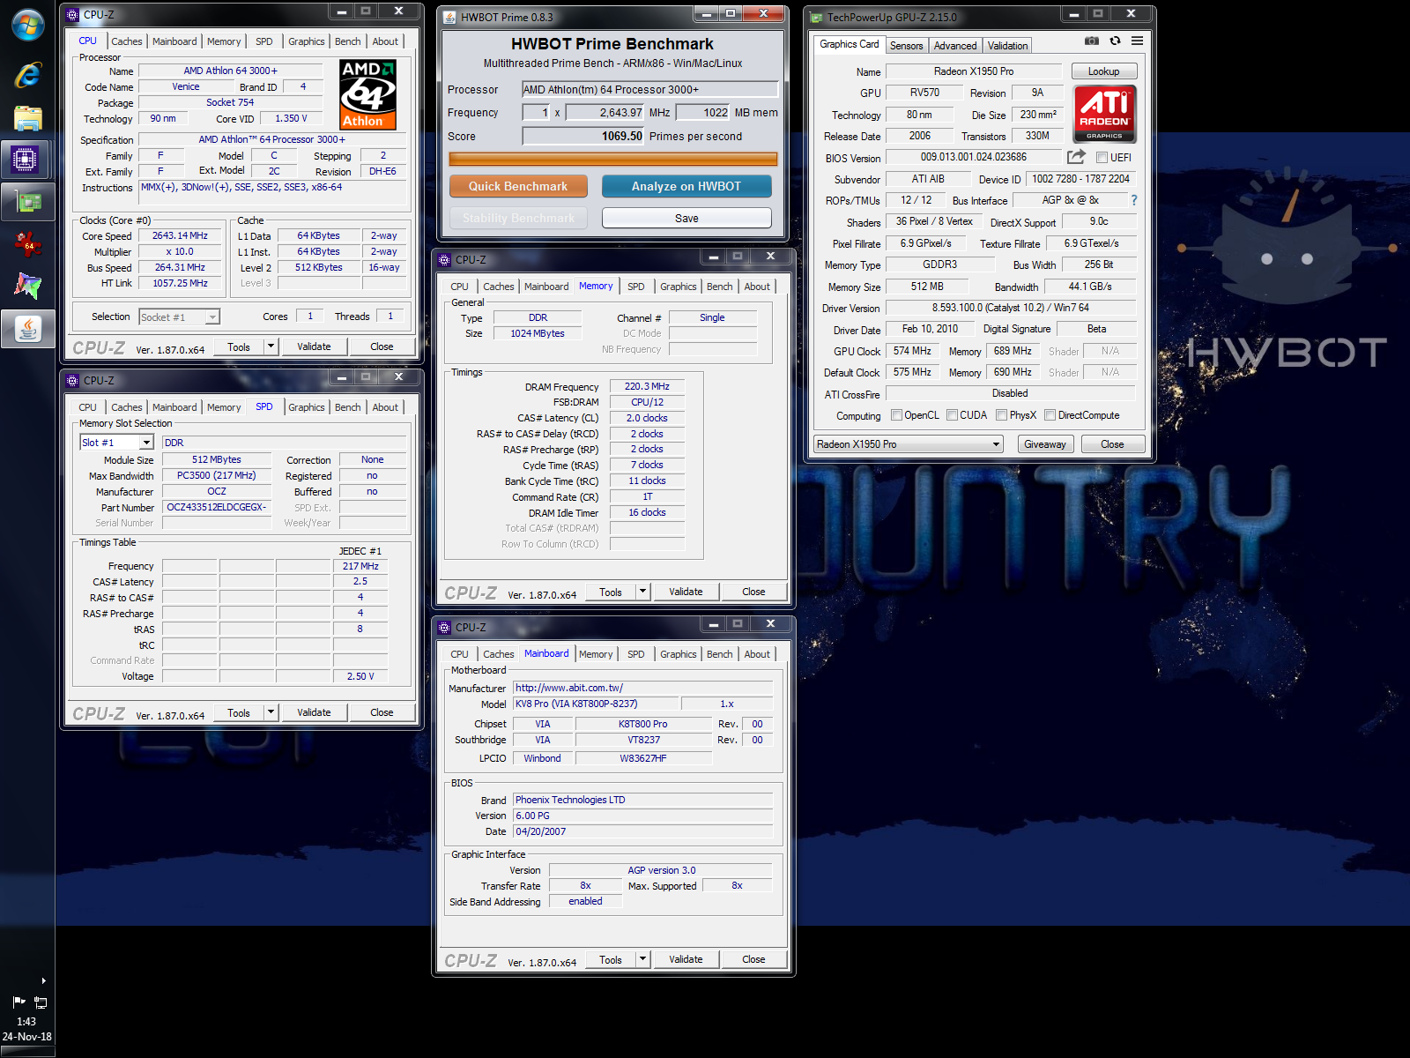Click the BIOS Version value 009.013.001.024.023686

pyautogui.click(x=973, y=157)
